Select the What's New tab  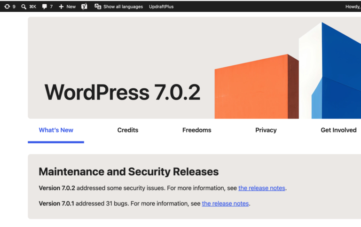coord(56,130)
